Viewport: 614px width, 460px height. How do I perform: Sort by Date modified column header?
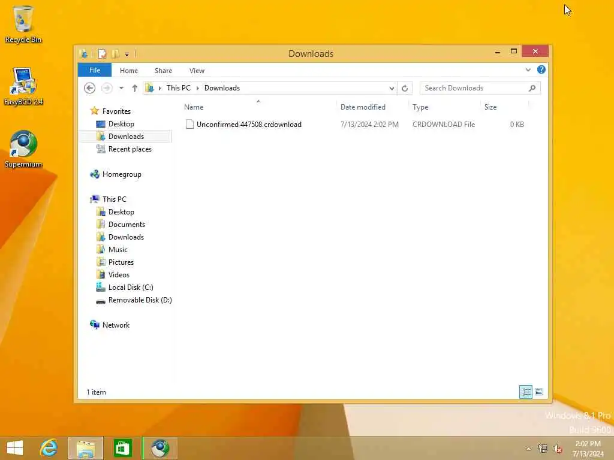(372, 107)
